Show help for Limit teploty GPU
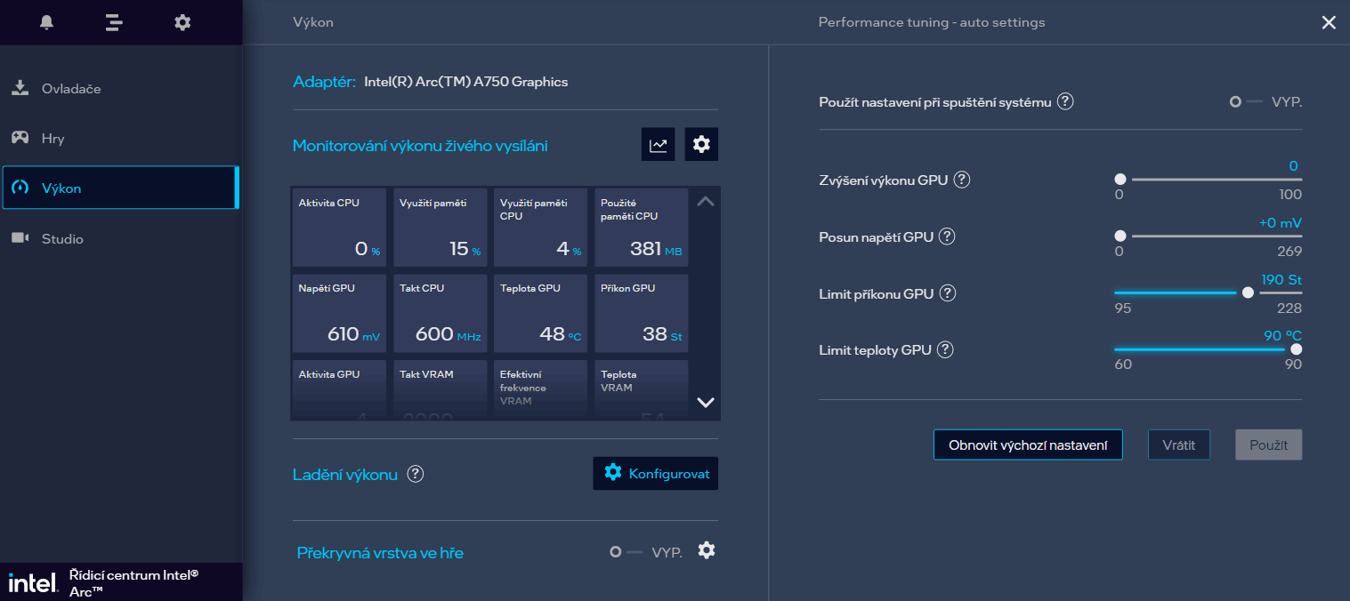 945,350
